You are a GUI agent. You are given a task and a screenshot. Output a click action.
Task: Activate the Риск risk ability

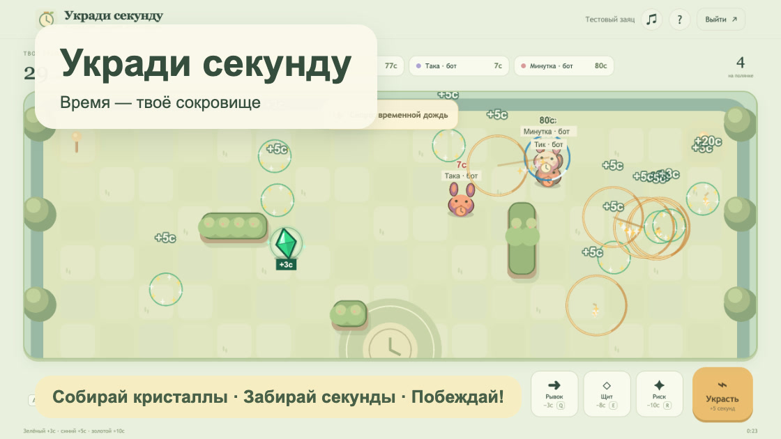click(x=660, y=394)
